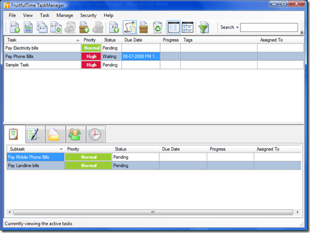Open the Notes tab with pen icon
Screen dimensions: 310x233
(x=35, y=135)
